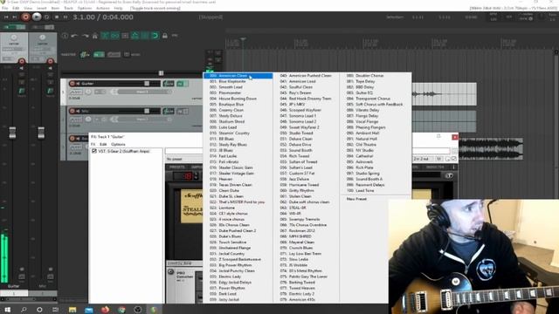Screen dimensions: 559x314
Task: Pick preset 026 80s Chorus Clean
Action: (x=238, y=225)
